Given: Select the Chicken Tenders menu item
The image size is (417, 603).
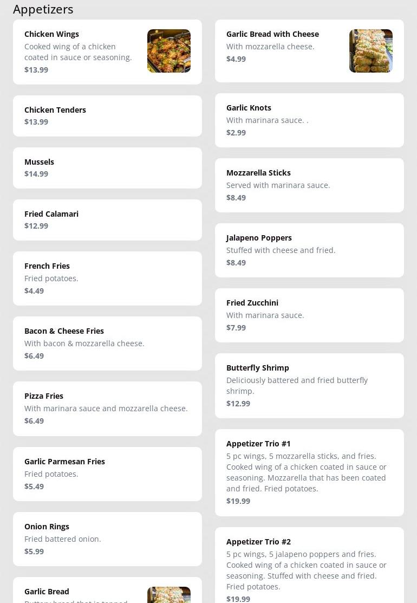Looking at the screenshot, I should pyautogui.click(x=107, y=115).
